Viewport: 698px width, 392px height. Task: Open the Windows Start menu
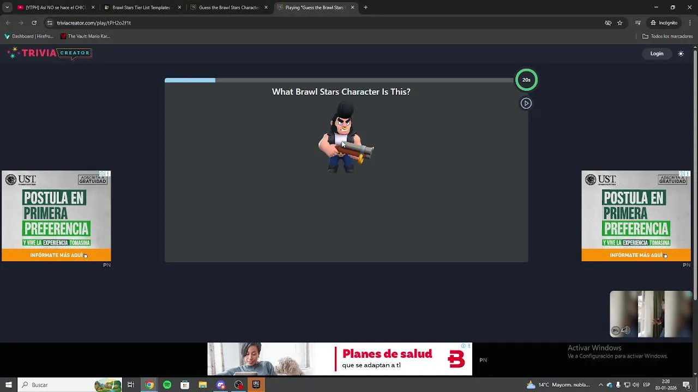pos(8,385)
